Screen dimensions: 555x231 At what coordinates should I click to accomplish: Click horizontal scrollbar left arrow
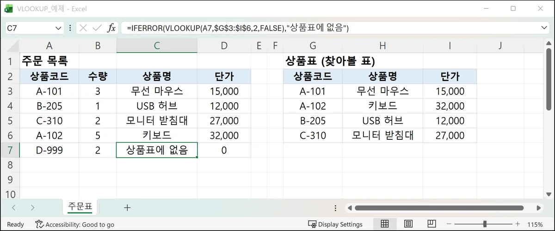coord(350,208)
